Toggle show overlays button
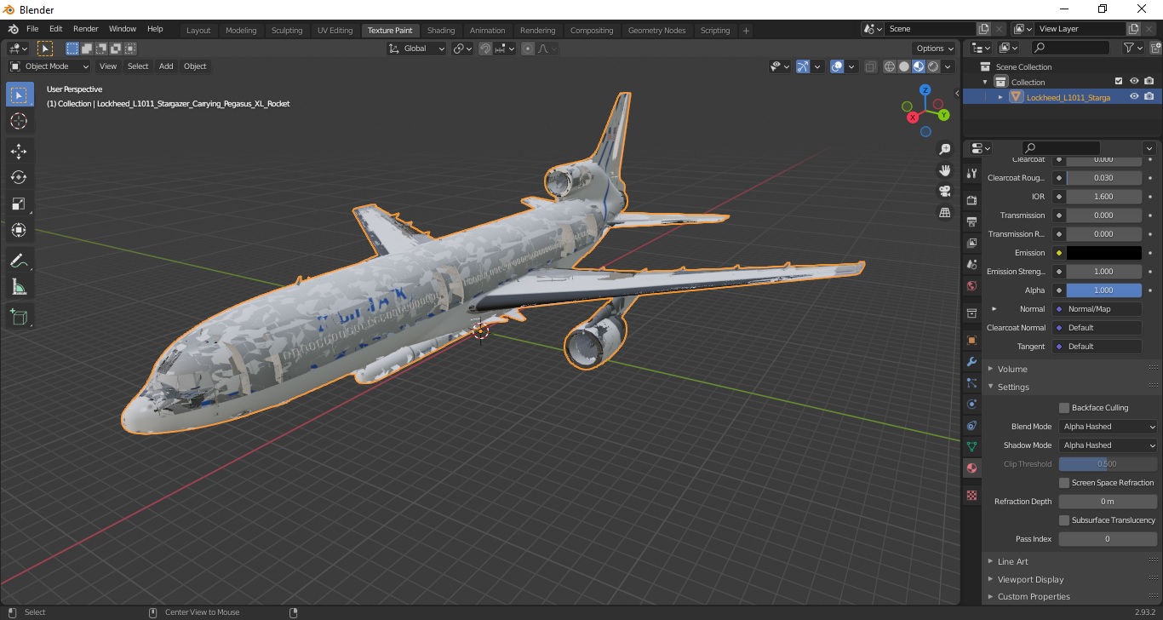This screenshot has width=1163, height=620. click(837, 66)
